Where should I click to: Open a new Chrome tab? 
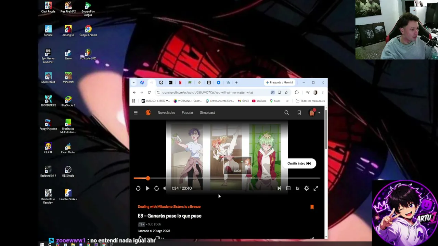(x=236, y=82)
